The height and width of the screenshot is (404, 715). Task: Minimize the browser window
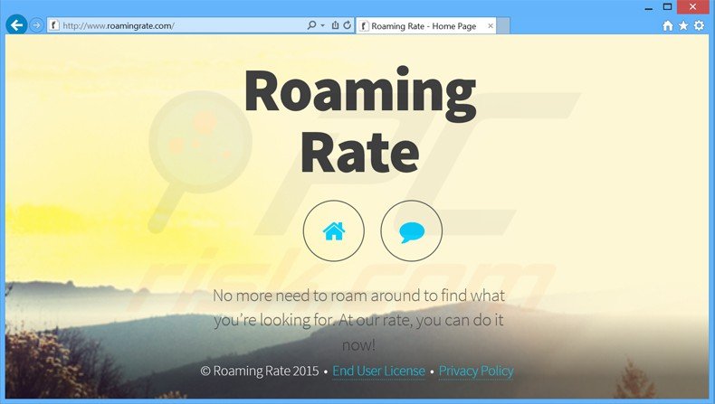(x=650, y=6)
